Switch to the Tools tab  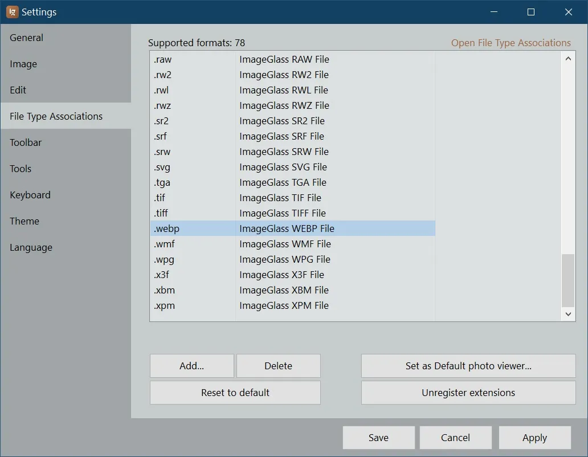click(x=66, y=169)
